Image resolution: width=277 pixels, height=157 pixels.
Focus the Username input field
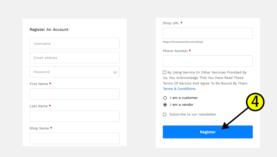pyautogui.click(x=74, y=43)
